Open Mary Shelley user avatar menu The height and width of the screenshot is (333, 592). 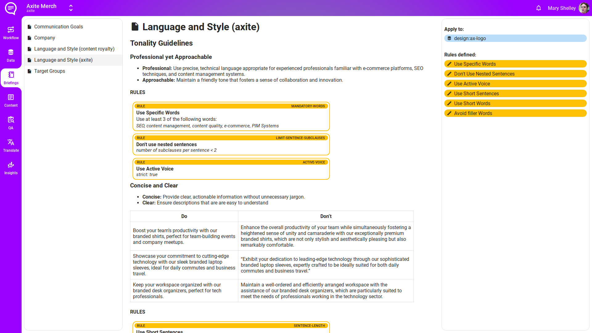(x=583, y=8)
